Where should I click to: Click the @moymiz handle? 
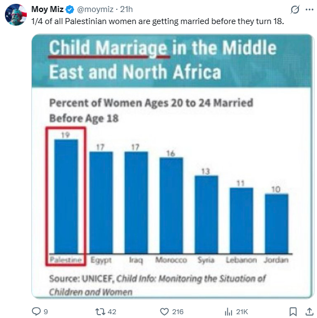click(x=95, y=9)
